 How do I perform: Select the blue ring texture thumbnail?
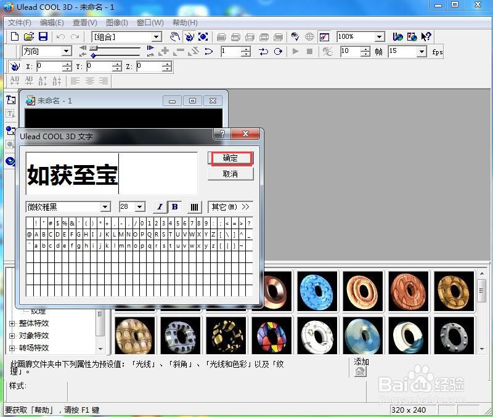pos(317,291)
